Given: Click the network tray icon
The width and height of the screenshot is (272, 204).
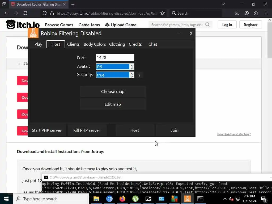Looking at the screenshot, I should (238, 199).
